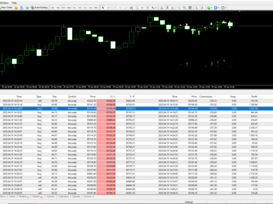Select the crosshair cursor tool
273x204 pixels.
pyautogui.click(x=108, y=8)
